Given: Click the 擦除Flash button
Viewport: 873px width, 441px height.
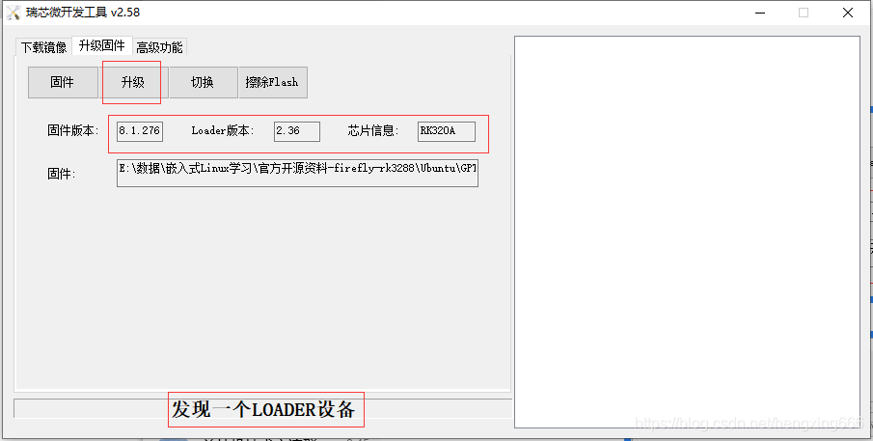Looking at the screenshot, I should click(x=273, y=82).
